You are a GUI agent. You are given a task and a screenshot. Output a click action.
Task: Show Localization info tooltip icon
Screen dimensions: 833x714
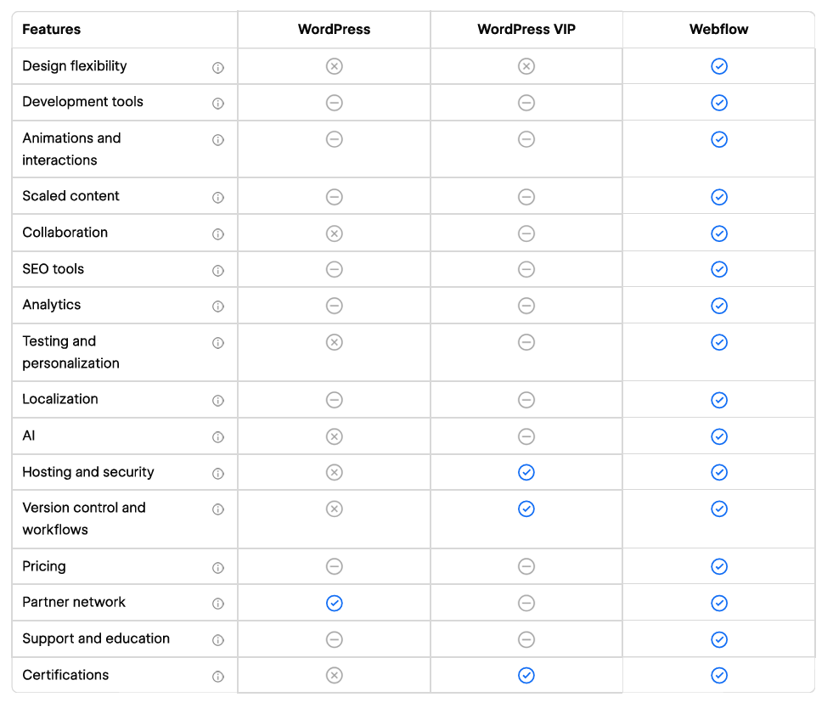click(x=218, y=401)
